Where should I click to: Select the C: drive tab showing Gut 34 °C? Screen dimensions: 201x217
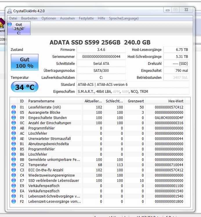[x=19, y=28]
